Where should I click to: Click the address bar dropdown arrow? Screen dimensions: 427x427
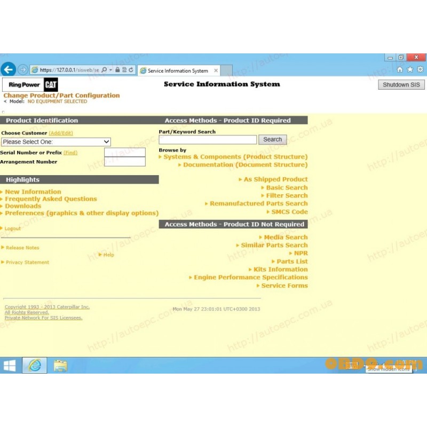pos(110,70)
